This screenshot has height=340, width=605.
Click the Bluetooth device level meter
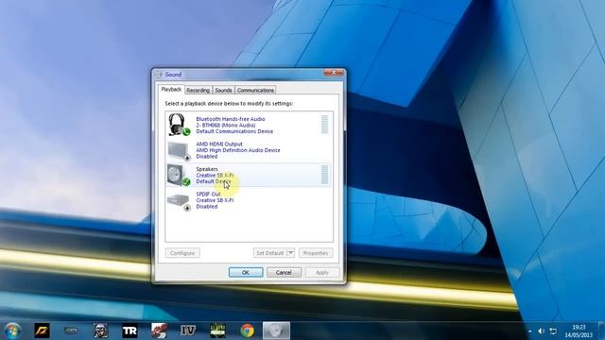324,124
